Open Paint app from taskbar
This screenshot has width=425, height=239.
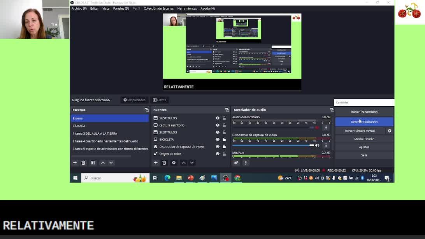(x=202, y=178)
